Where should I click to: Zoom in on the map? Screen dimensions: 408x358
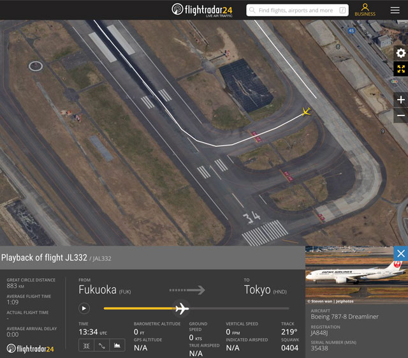[x=400, y=100]
